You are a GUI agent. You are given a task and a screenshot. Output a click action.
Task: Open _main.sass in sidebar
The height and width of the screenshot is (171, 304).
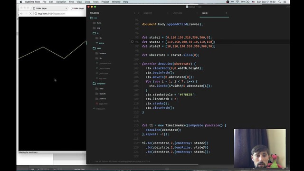[x=104, y=74]
